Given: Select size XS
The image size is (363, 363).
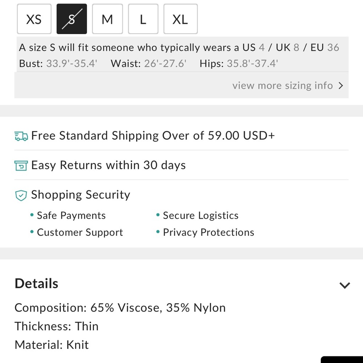Looking at the screenshot, I should (x=34, y=19).
